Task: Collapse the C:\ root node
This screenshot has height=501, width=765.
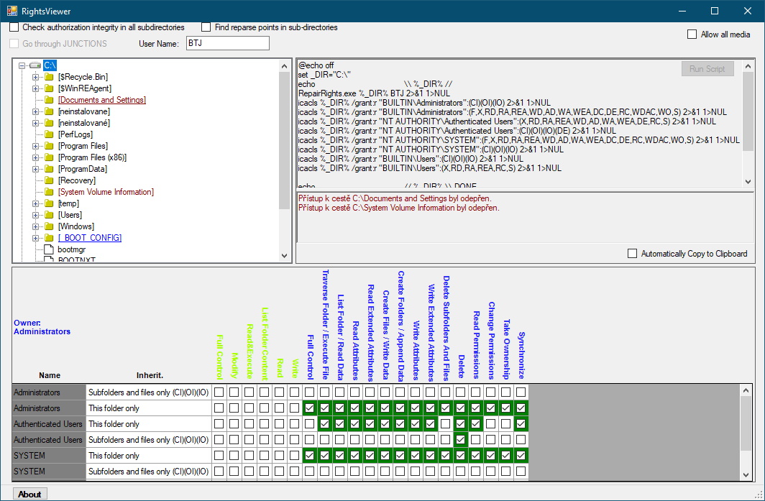Action: [22, 65]
